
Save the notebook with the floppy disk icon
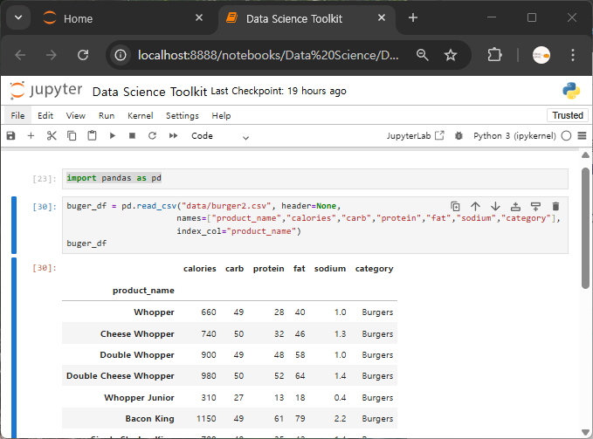tap(11, 135)
